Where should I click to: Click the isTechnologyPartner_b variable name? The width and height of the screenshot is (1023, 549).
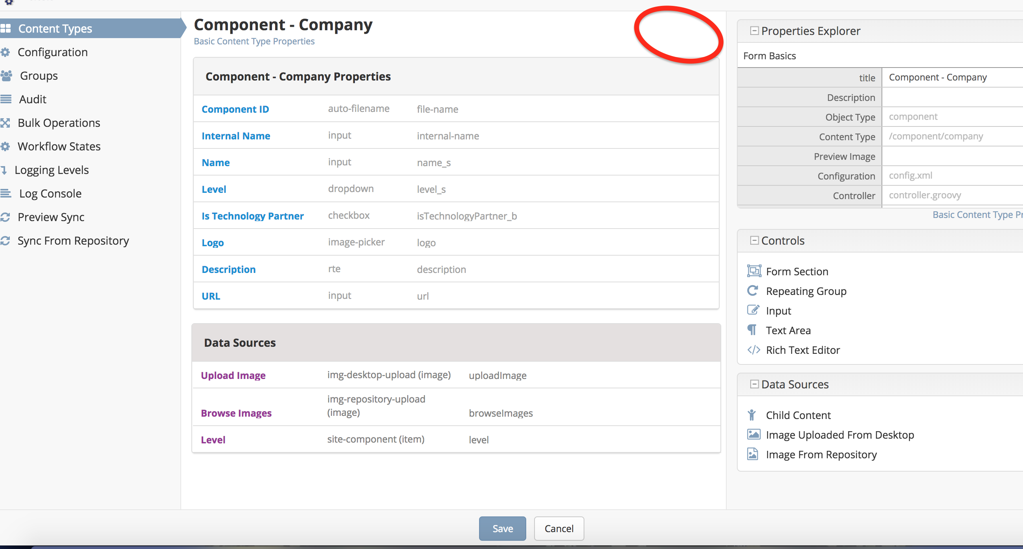pos(467,216)
